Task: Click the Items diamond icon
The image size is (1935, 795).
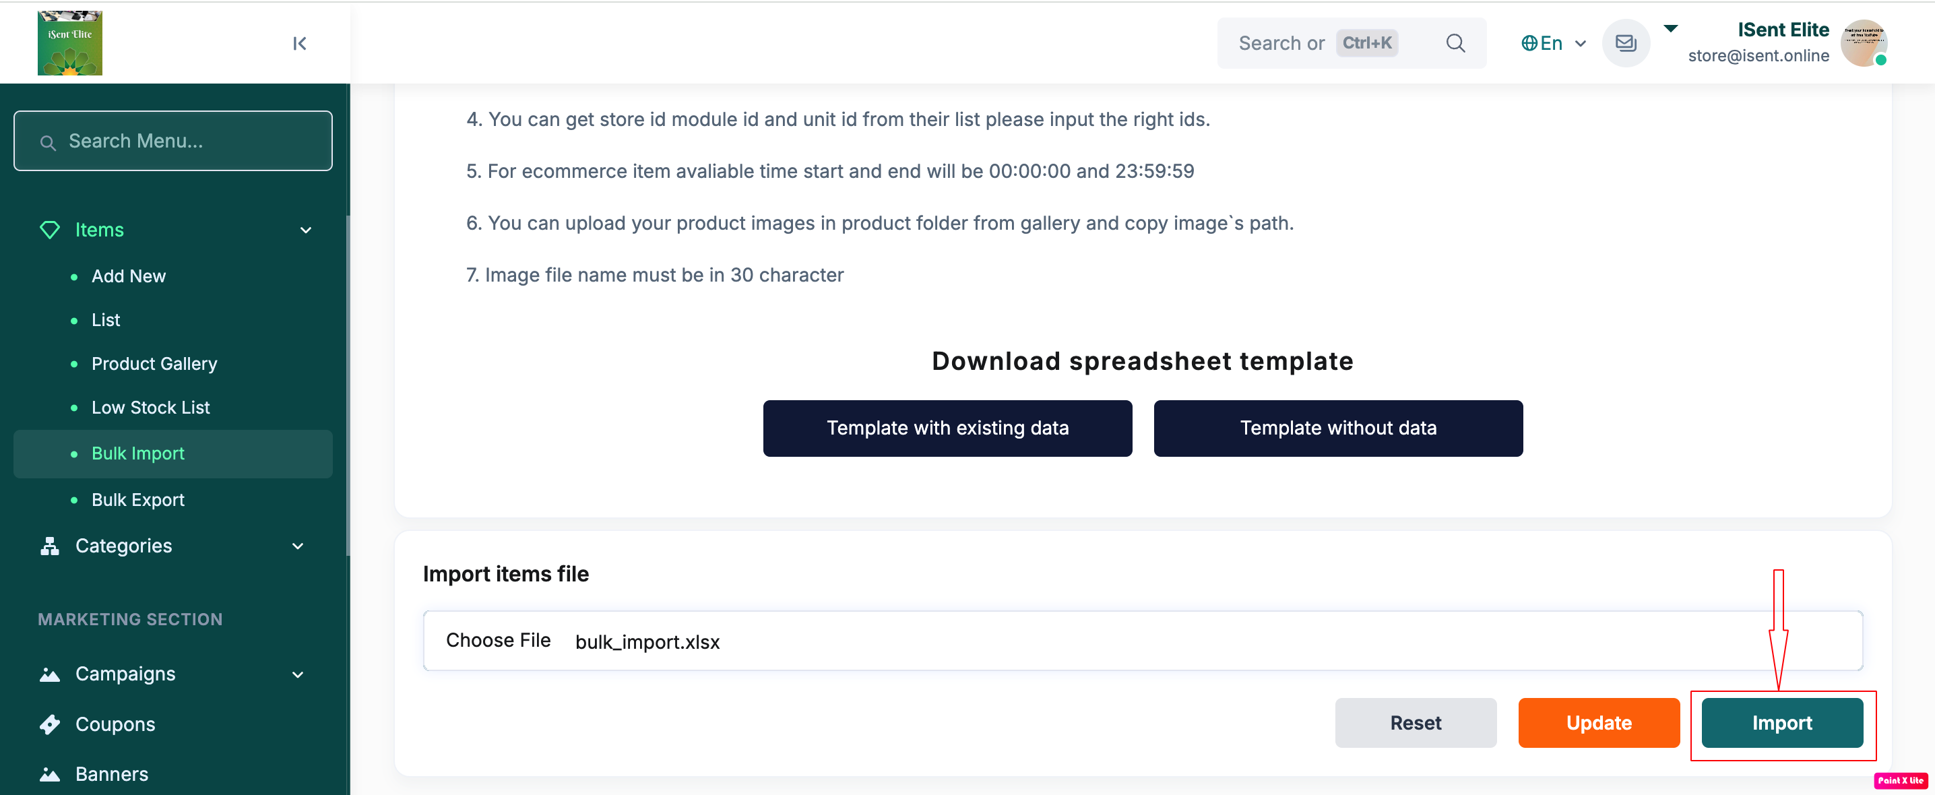Action: 50,230
